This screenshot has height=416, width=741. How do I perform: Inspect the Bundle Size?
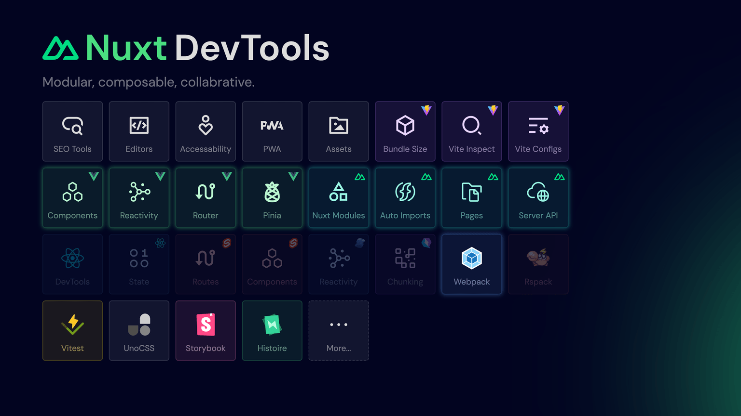tap(405, 131)
